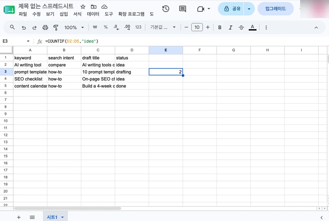Add a new sheet with plus button

click(19, 217)
